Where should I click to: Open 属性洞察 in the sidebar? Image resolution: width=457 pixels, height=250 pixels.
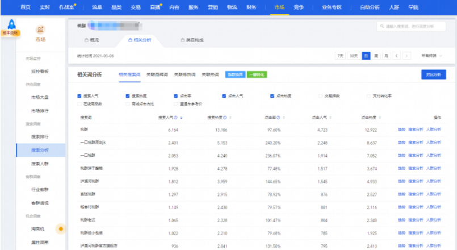point(40,243)
